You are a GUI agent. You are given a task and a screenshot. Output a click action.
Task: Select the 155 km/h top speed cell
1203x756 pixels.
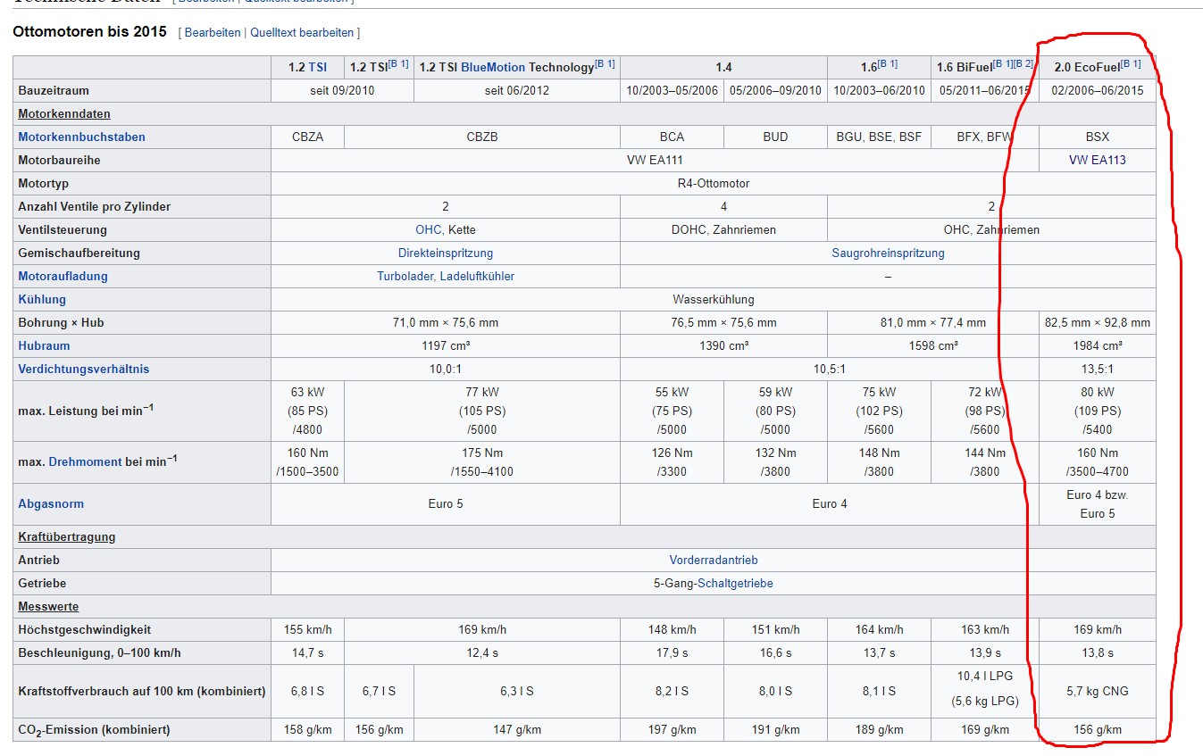(x=307, y=629)
